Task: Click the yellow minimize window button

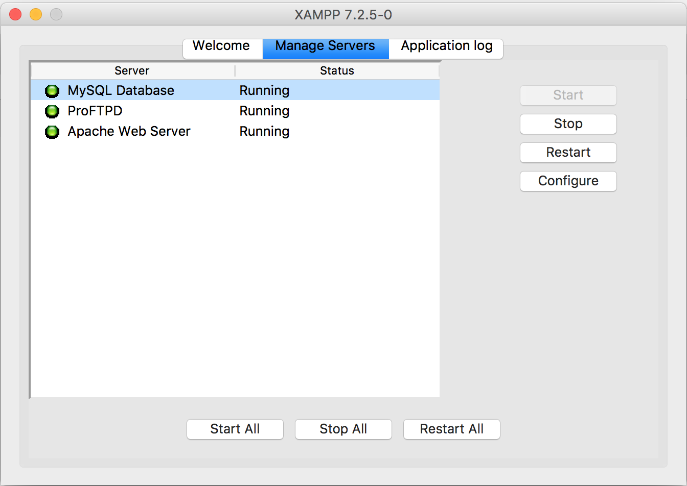Action: point(36,14)
